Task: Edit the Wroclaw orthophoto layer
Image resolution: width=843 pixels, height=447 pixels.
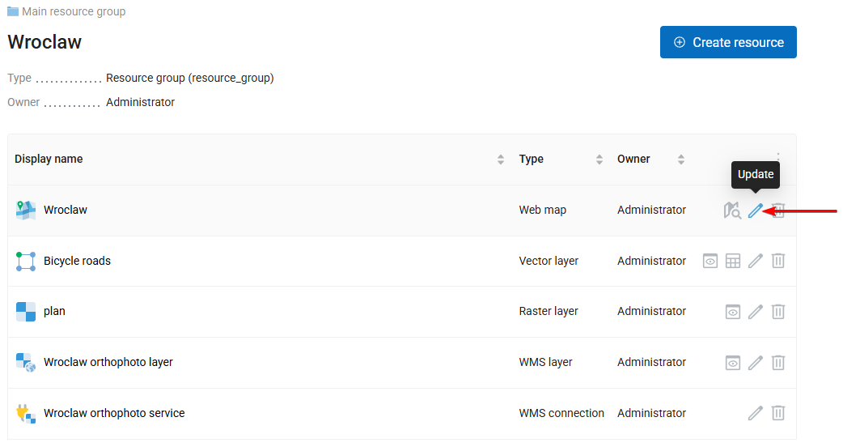Action: tap(755, 363)
